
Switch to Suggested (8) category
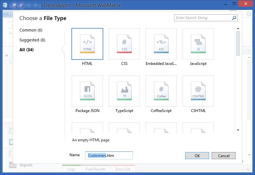32,40
